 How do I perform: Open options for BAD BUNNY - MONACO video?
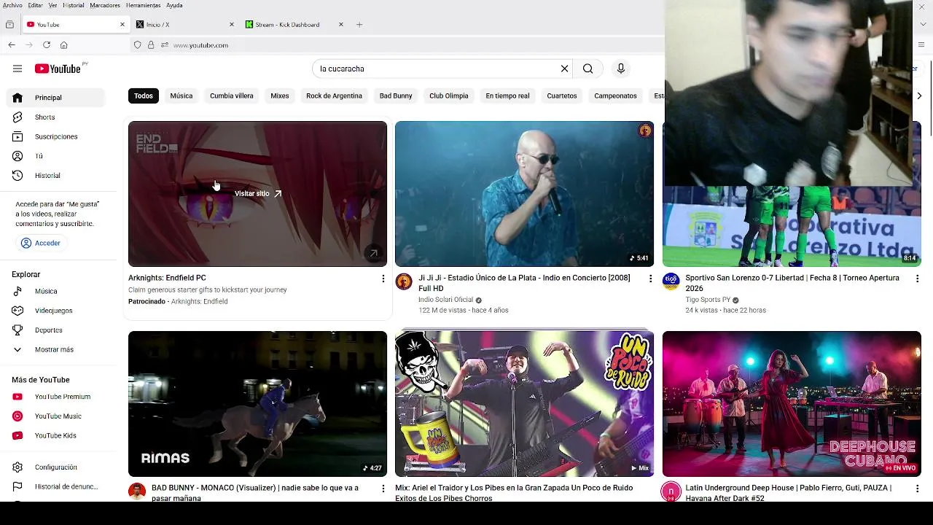tap(383, 489)
